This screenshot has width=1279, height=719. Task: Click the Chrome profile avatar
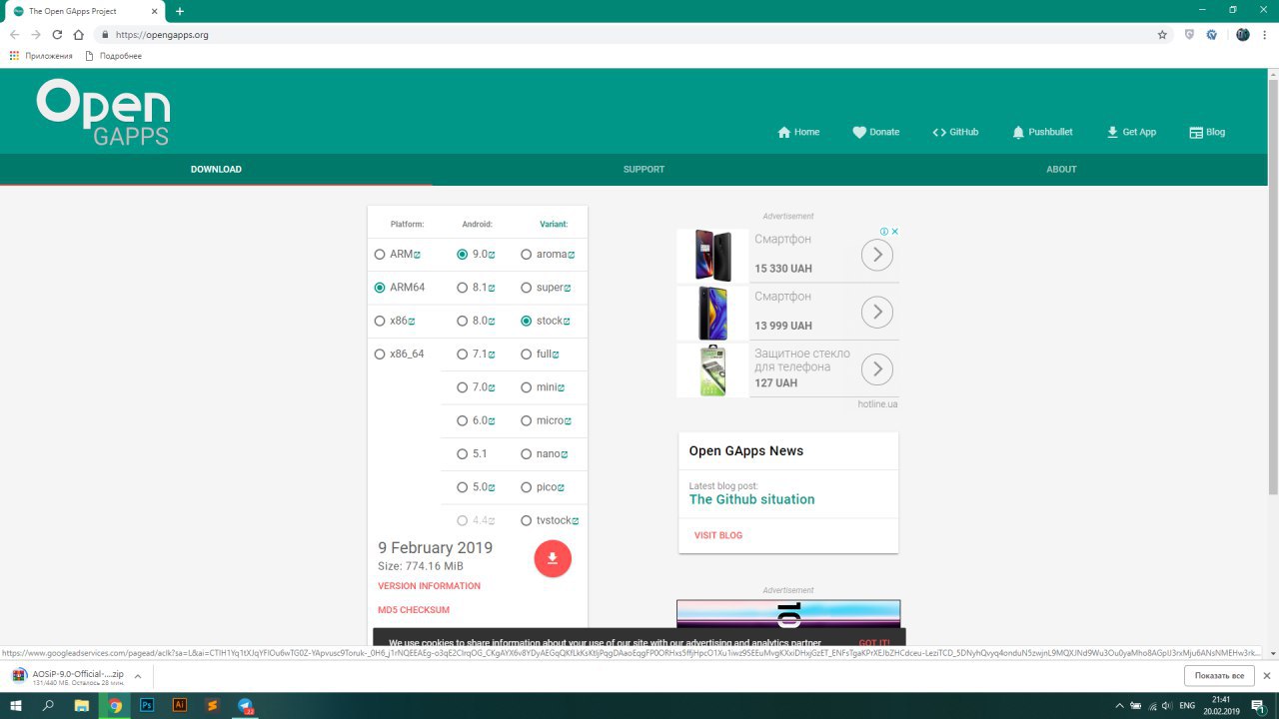[x=1242, y=34]
